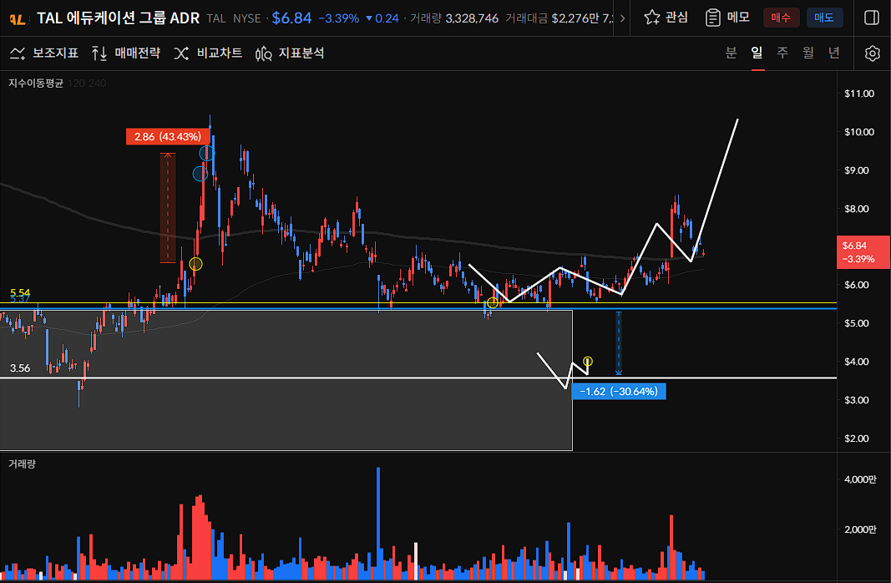Switch to 주 weekly timeframe

pos(782,53)
